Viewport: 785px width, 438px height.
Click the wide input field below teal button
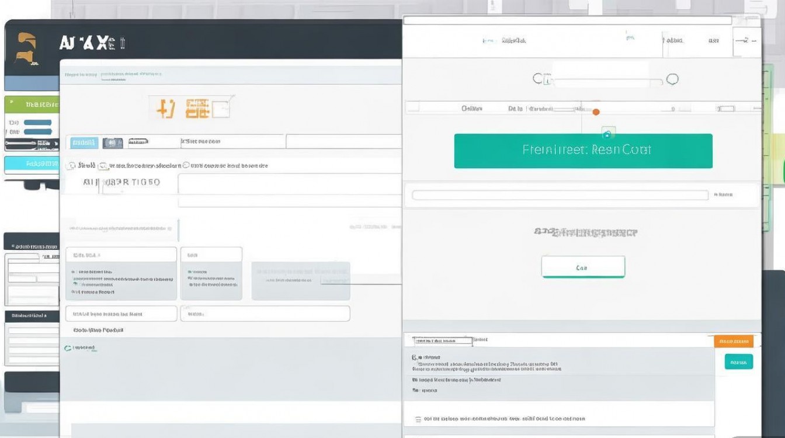pos(560,195)
